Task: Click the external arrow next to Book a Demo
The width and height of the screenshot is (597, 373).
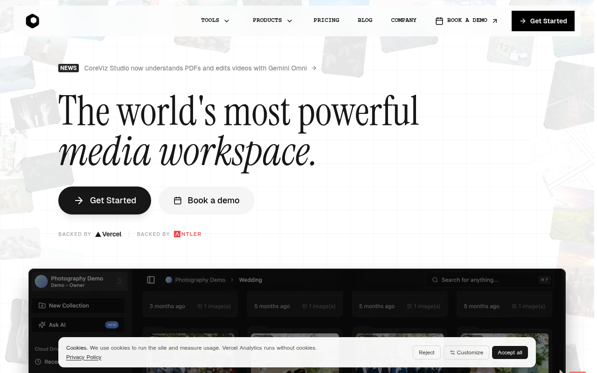Action: tap(495, 21)
